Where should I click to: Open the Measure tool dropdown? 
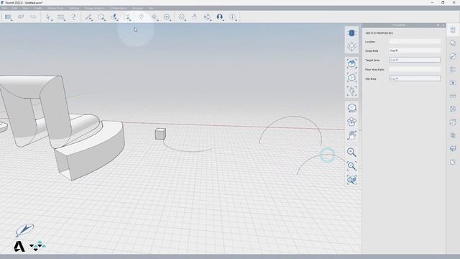[61, 17]
